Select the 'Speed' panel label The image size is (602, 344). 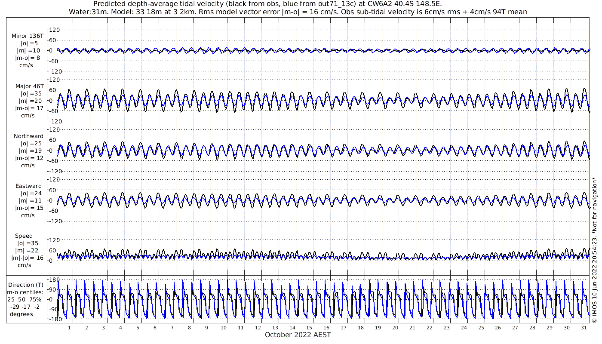24,236
